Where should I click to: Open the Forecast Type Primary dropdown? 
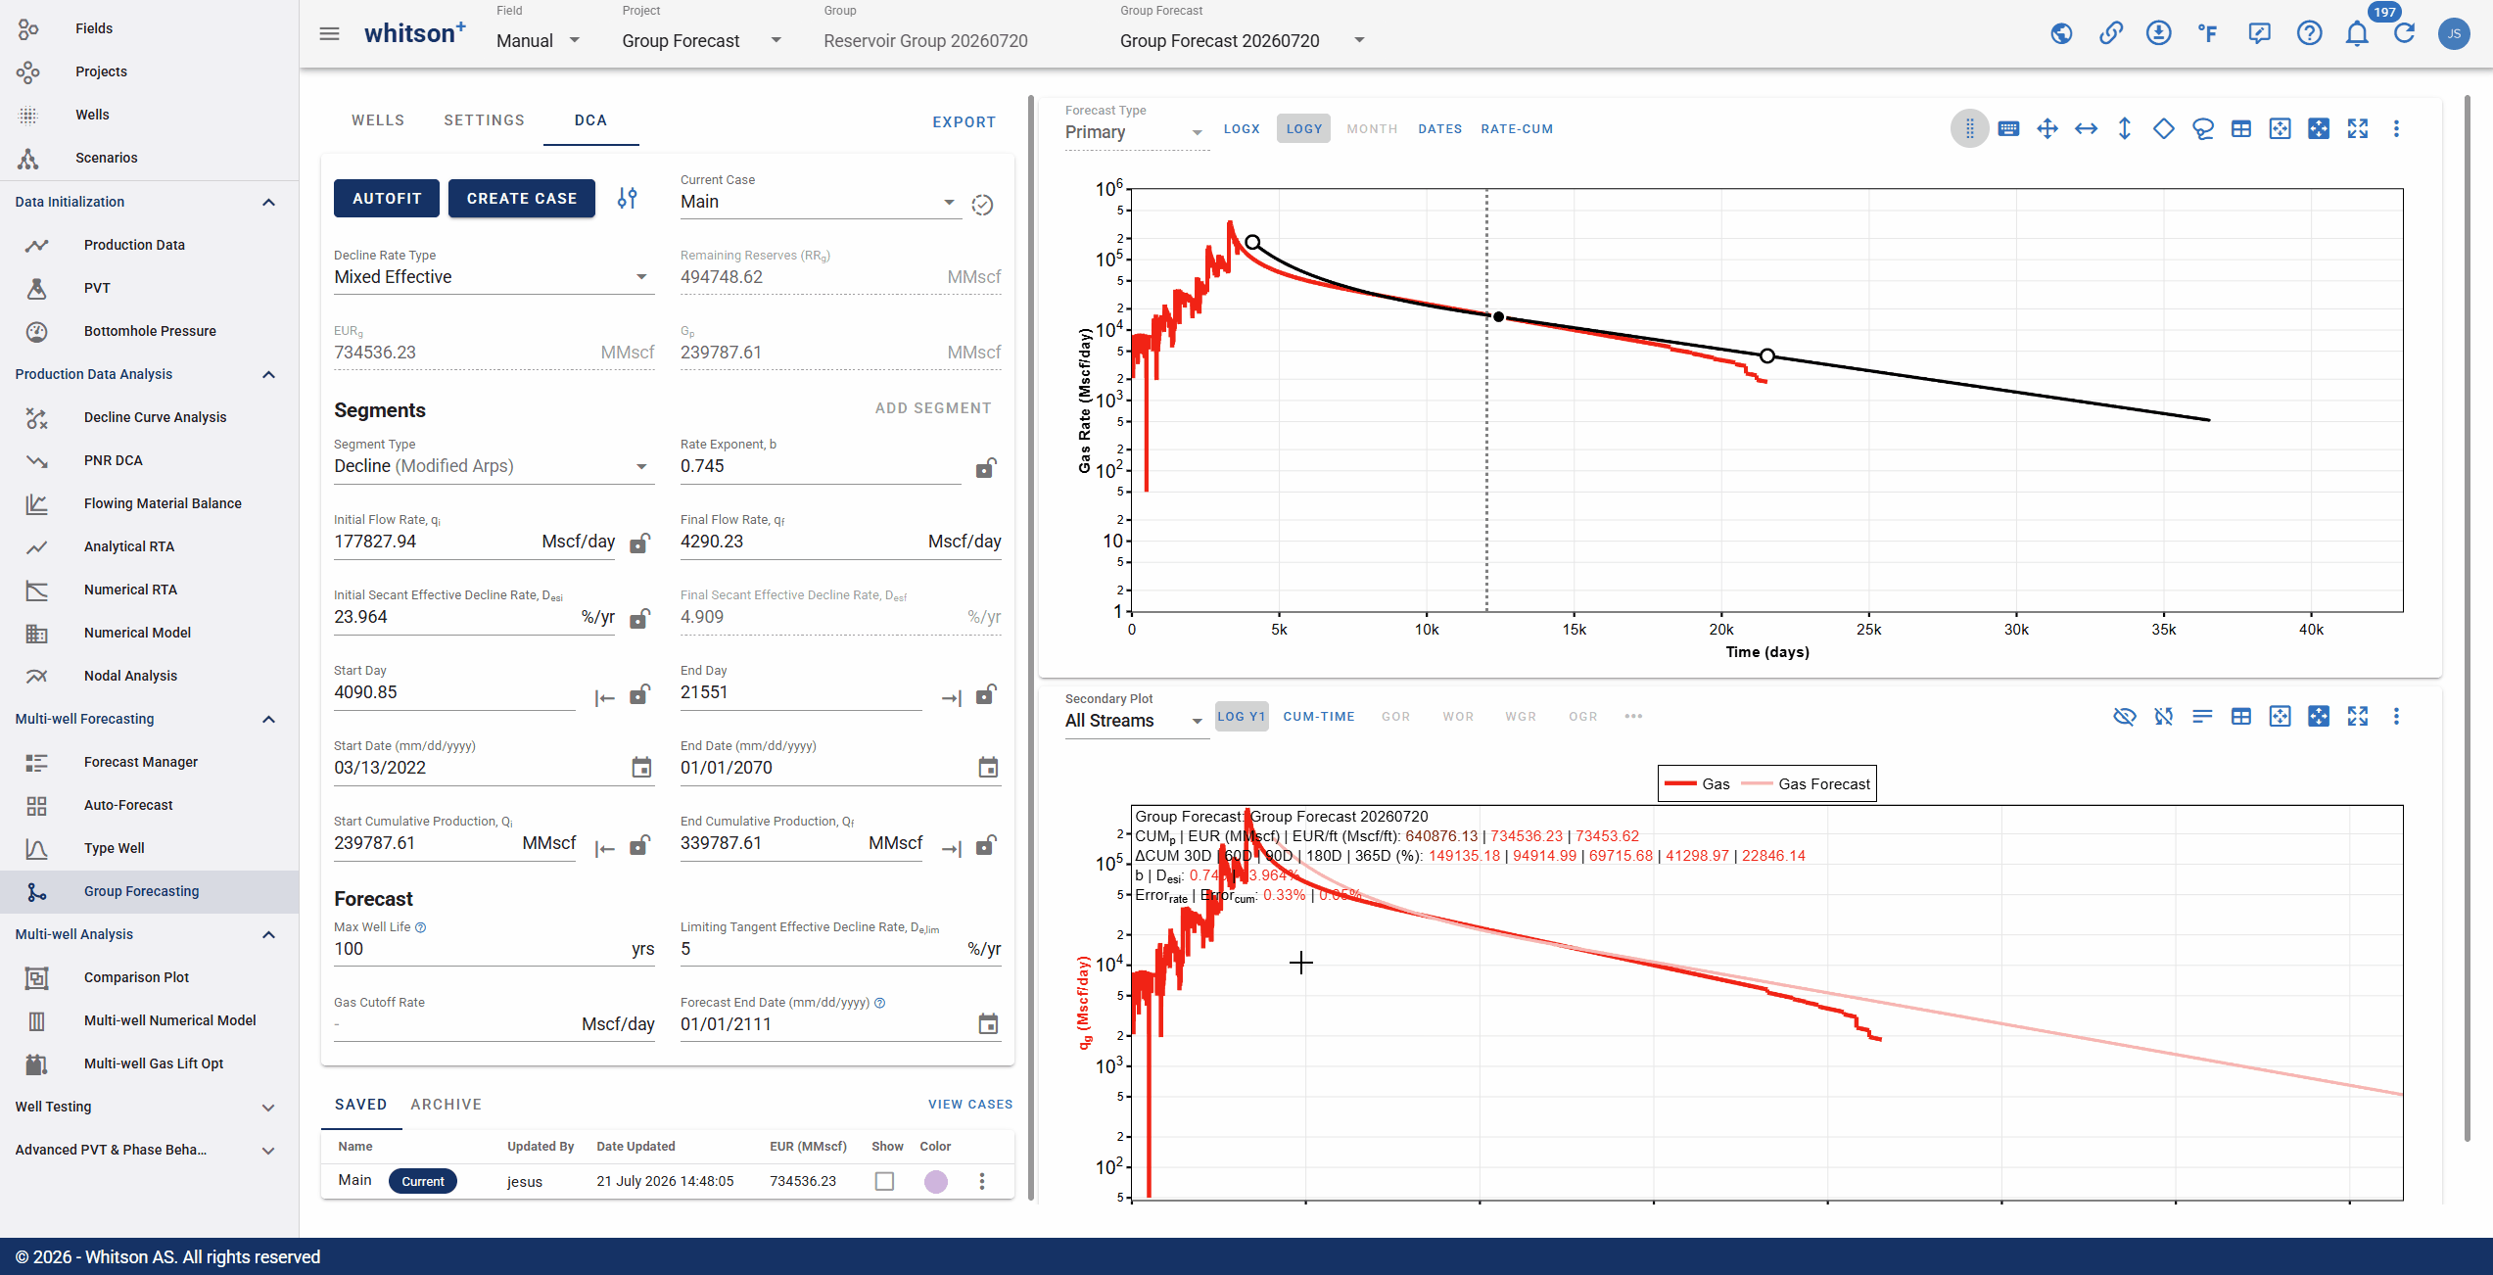pos(1136,132)
